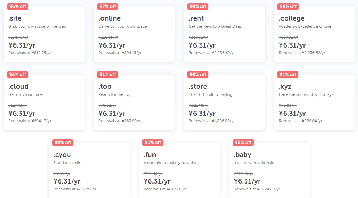Click the 91% off badge on .xyz
The image size is (358, 198).
tap(288, 75)
